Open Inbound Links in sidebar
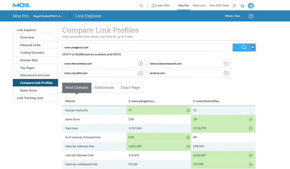290x169 pixels. (x=35, y=45)
